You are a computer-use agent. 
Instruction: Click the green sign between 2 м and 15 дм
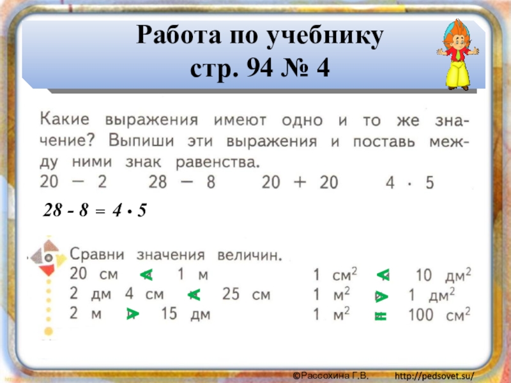(x=133, y=314)
